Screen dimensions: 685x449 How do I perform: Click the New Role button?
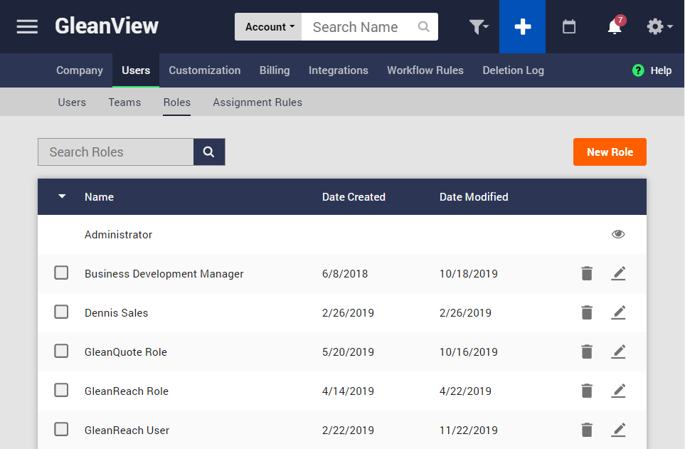tap(610, 152)
